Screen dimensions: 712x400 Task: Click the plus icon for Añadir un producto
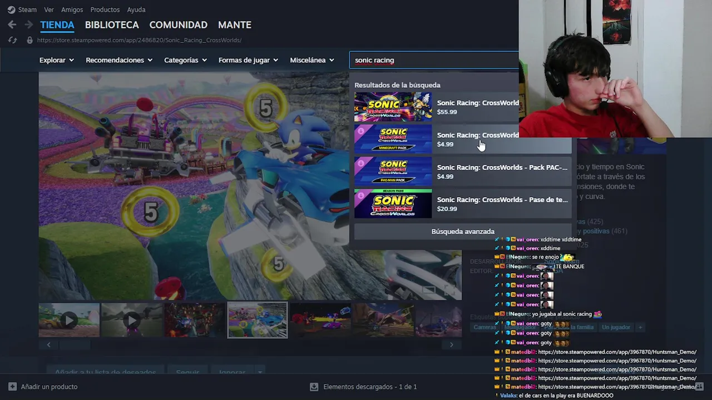(x=12, y=387)
